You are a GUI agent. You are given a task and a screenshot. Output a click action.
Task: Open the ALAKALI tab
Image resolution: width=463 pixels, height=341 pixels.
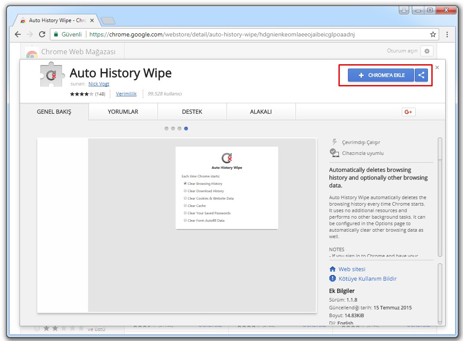[261, 112]
